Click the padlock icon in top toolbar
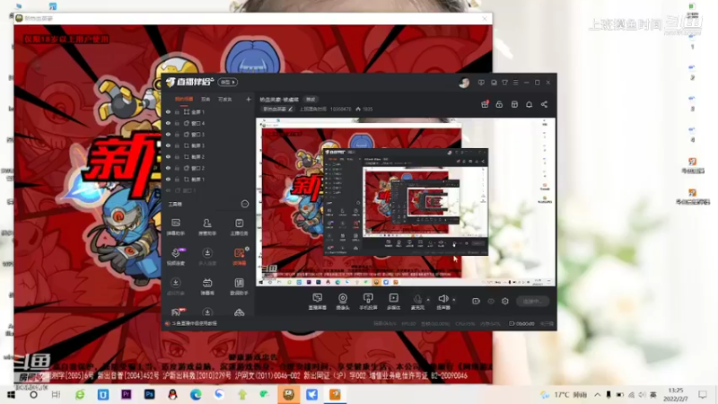The image size is (718, 404). 499,104
